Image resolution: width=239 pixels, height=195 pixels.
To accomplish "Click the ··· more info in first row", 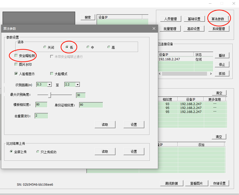I will [215, 104].
